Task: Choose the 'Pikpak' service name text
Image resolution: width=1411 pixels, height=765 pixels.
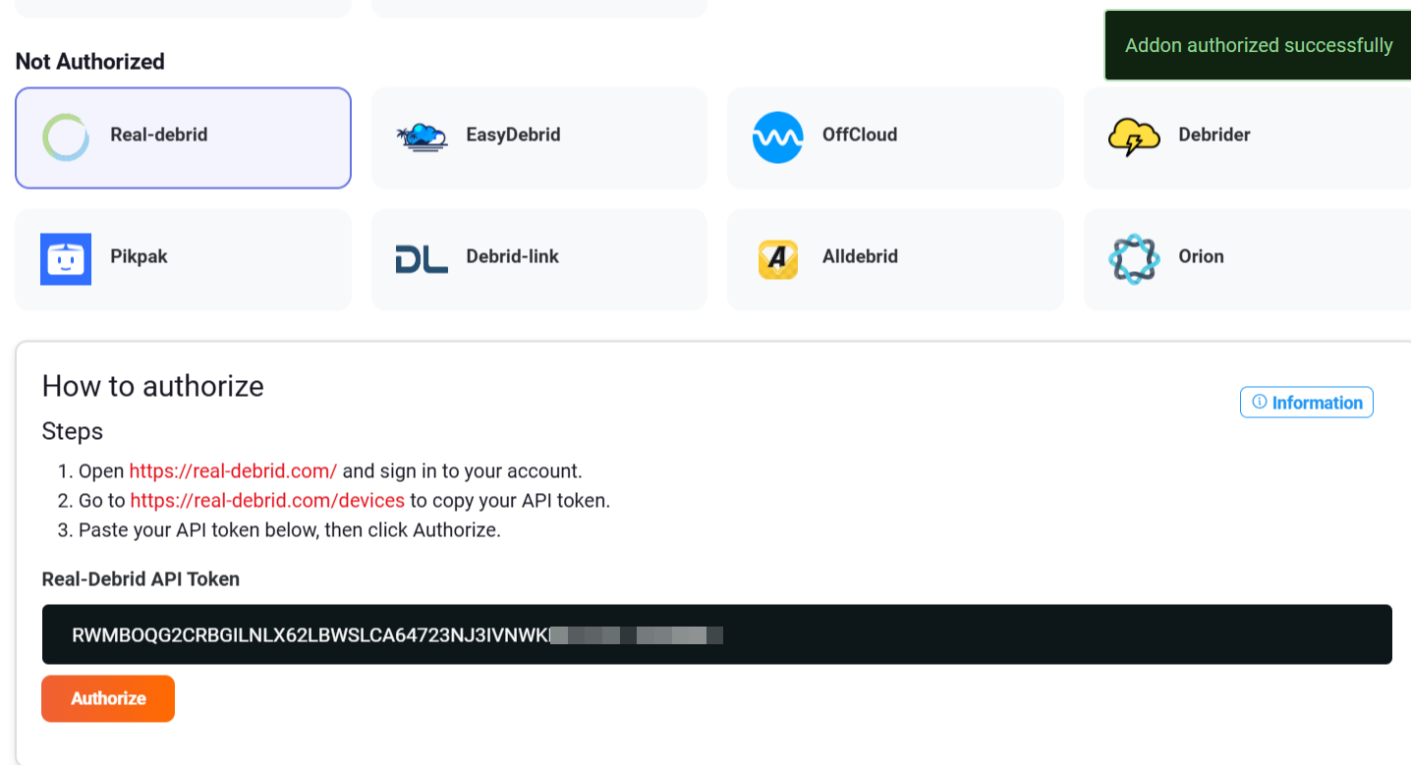Action: click(x=139, y=256)
